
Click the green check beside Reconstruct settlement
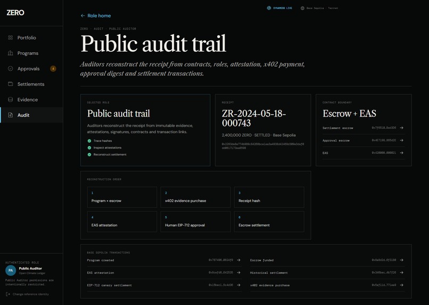89,154
